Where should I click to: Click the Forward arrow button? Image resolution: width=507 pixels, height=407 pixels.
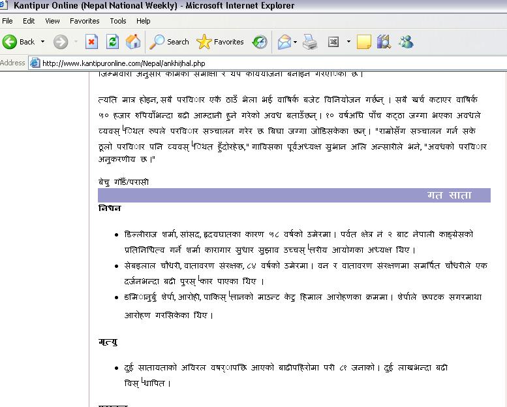[61, 42]
